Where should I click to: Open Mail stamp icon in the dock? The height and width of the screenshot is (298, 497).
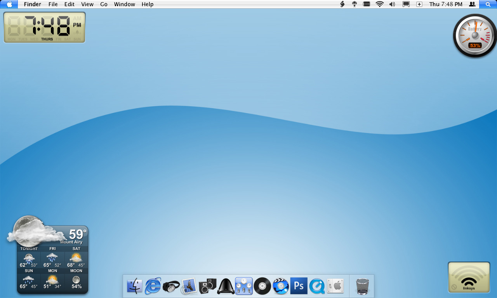189,286
